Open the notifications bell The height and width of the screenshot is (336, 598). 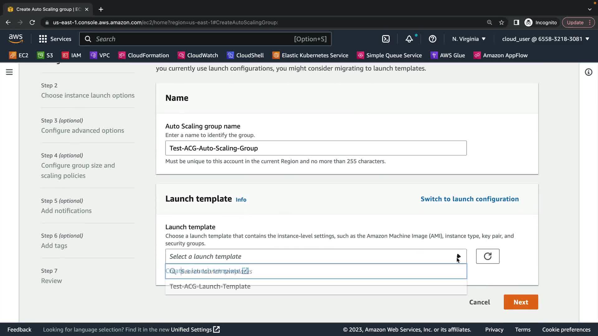click(x=409, y=39)
